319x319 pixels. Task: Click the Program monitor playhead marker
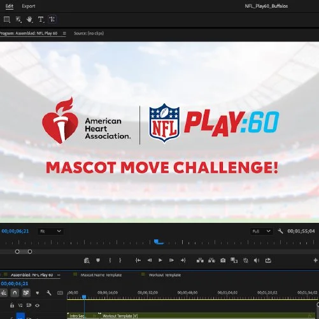[156, 241]
